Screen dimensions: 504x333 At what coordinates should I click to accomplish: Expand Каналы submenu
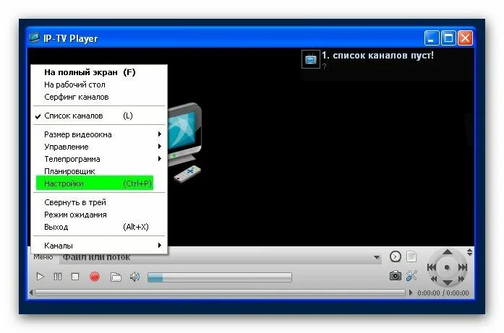click(x=99, y=246)
